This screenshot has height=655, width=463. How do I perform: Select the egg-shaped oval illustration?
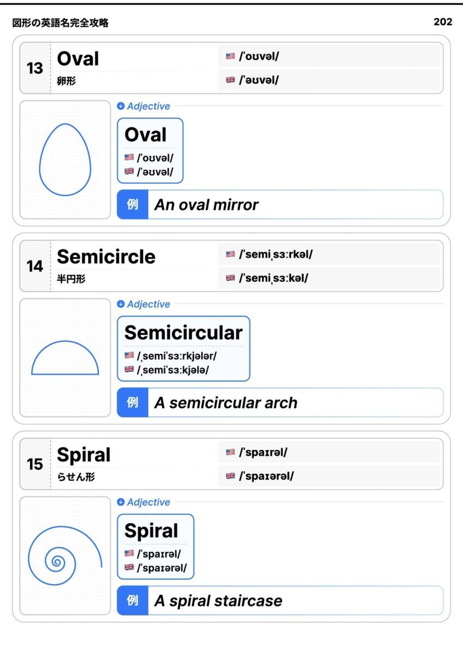[65, 159]
